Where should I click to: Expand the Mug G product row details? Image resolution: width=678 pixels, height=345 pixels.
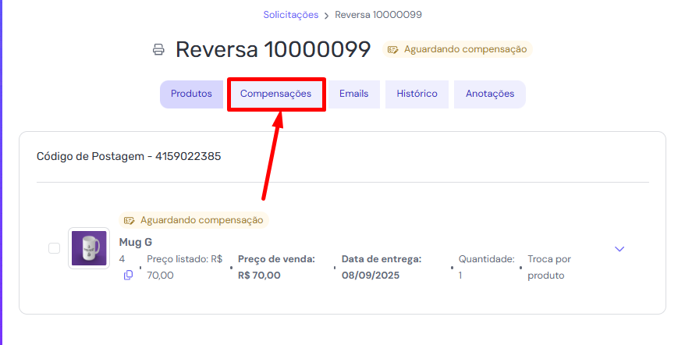click(x=619, y=249)
